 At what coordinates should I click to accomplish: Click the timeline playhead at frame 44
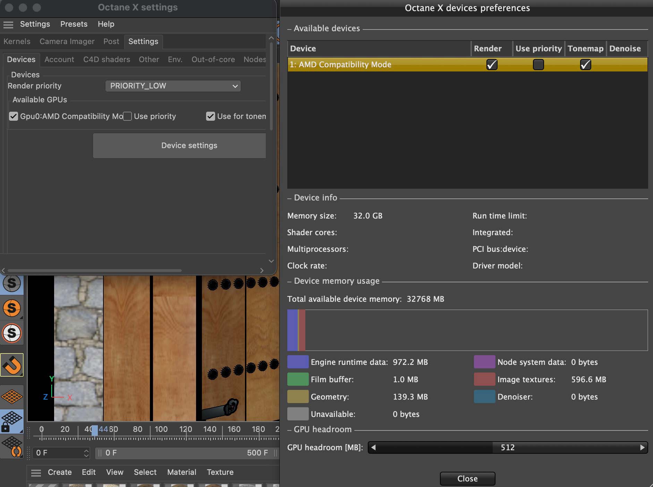[x=94, y=430]
